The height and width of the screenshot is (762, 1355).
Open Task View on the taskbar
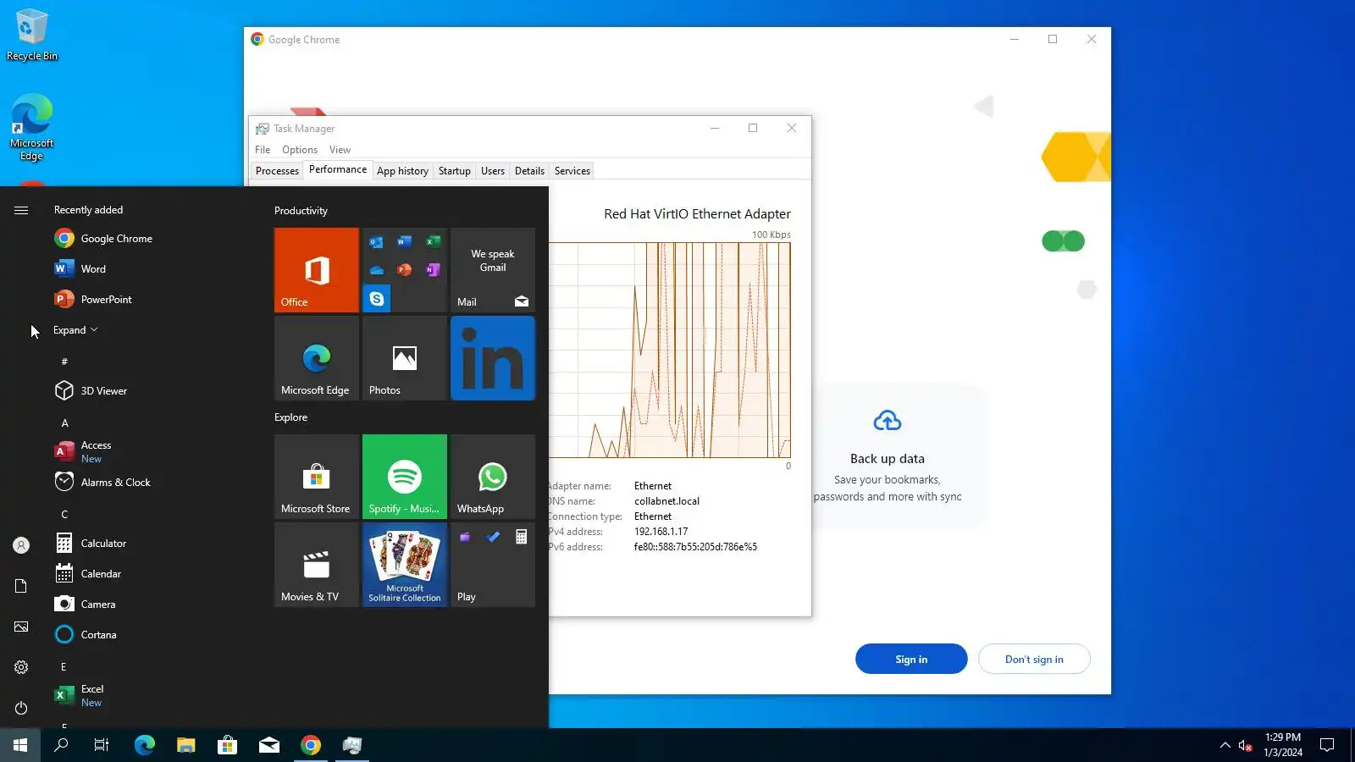click(x=102, y=745)
